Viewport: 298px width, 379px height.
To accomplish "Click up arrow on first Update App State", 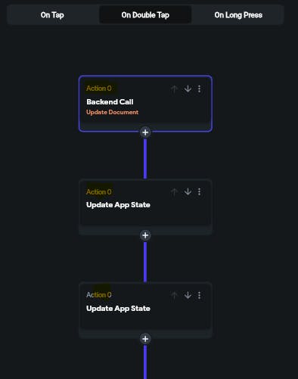I will coord(174,192).
